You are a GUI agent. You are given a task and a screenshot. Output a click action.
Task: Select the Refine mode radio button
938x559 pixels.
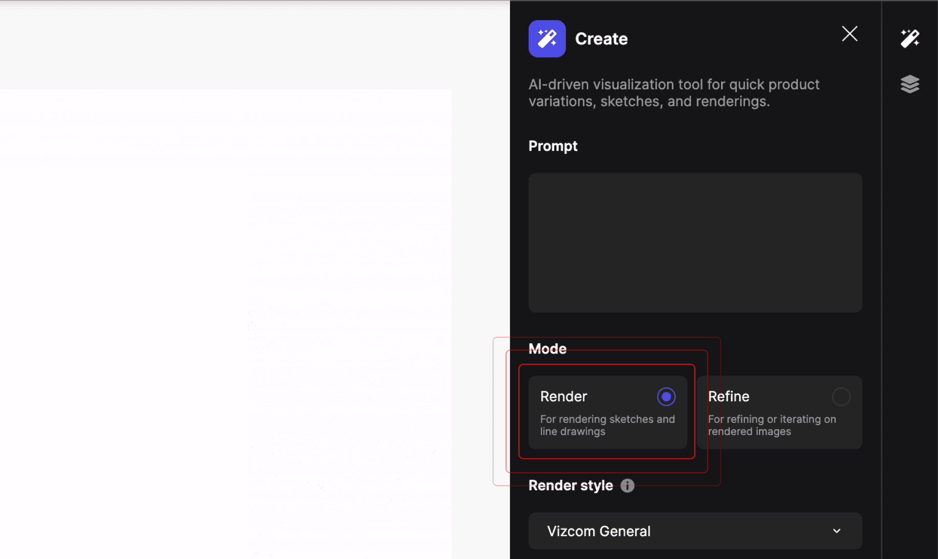tap(841, 396)
